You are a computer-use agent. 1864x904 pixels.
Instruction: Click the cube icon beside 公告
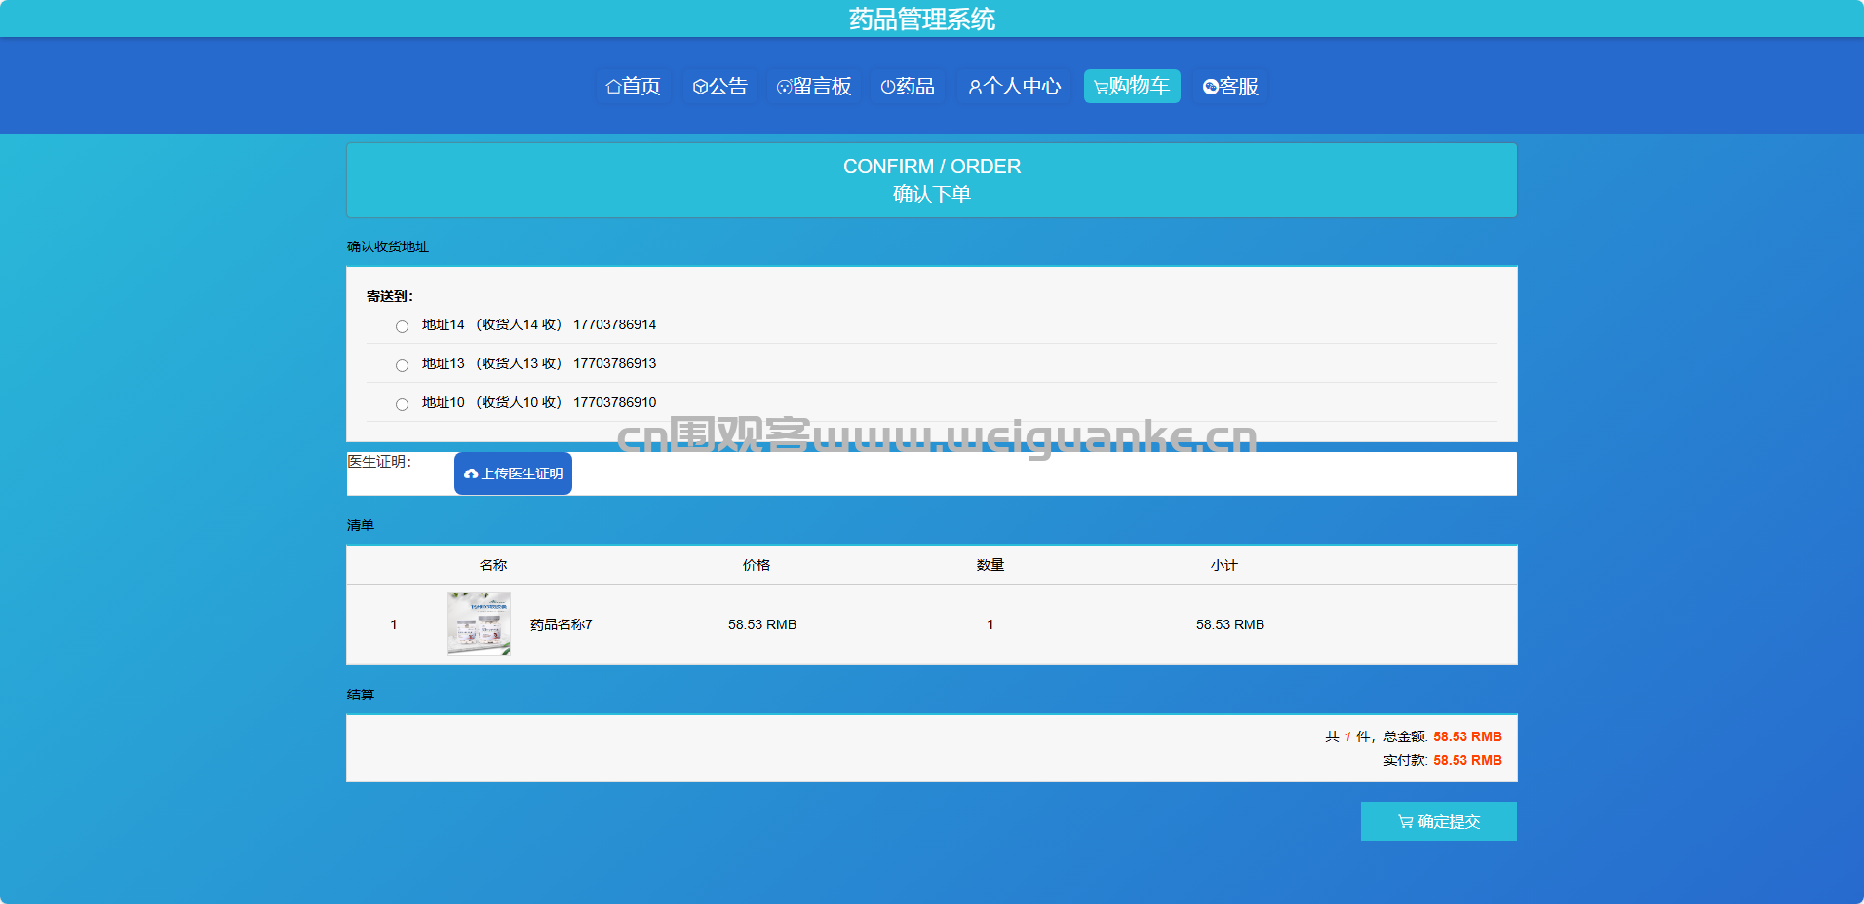click(x=700, y=87)
